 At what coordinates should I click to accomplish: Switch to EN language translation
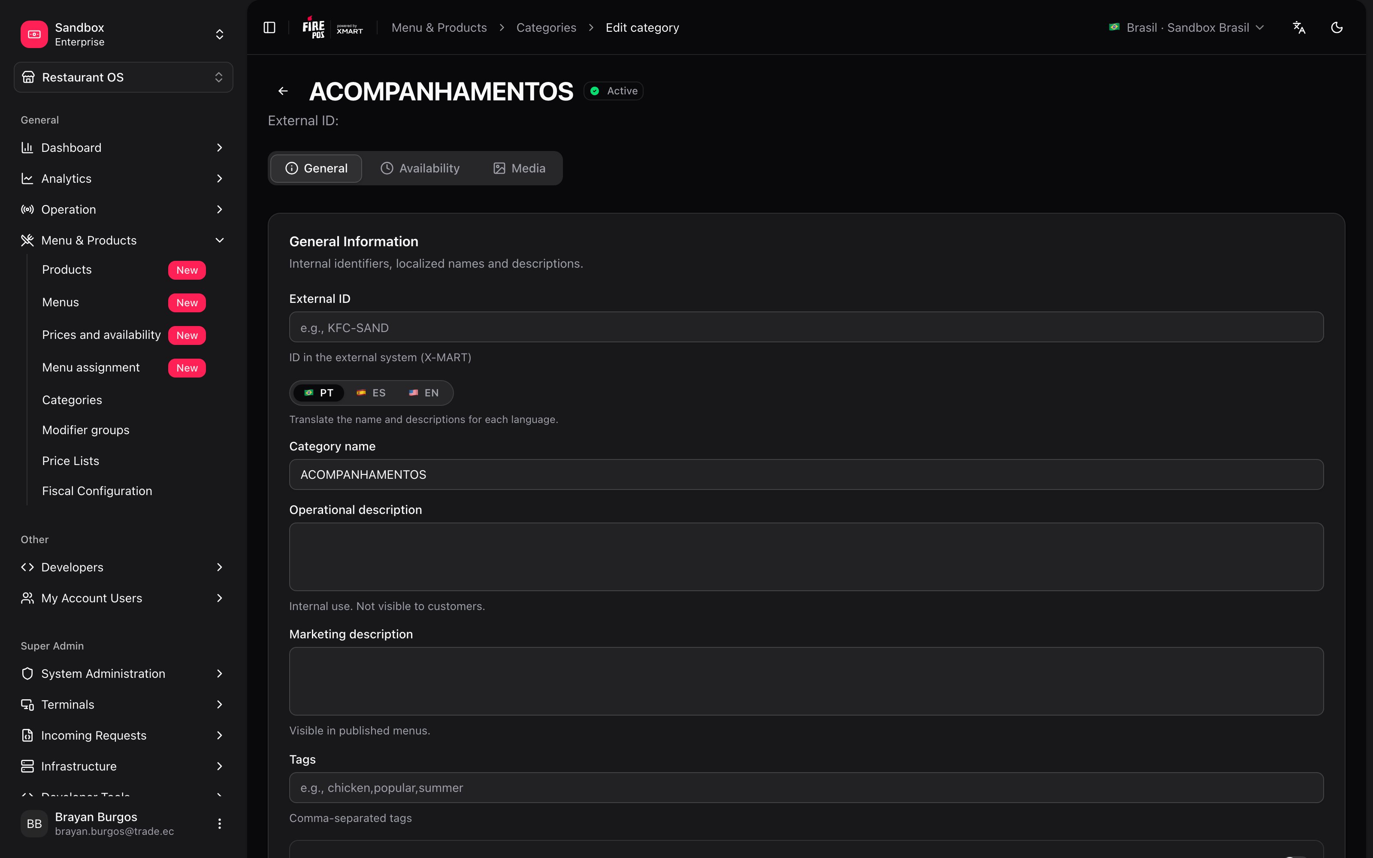424,393
